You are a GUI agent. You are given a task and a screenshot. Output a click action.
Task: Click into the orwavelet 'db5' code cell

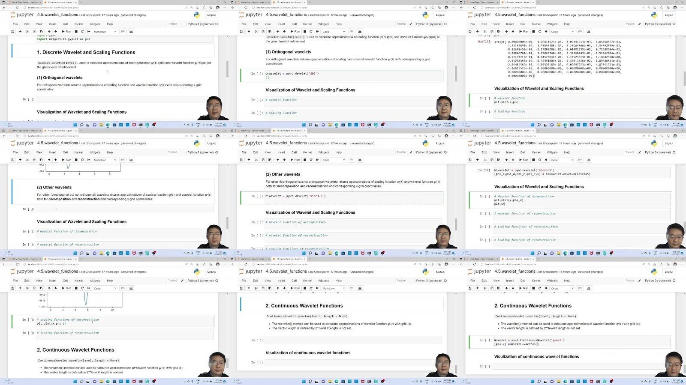tap(353, 75)
